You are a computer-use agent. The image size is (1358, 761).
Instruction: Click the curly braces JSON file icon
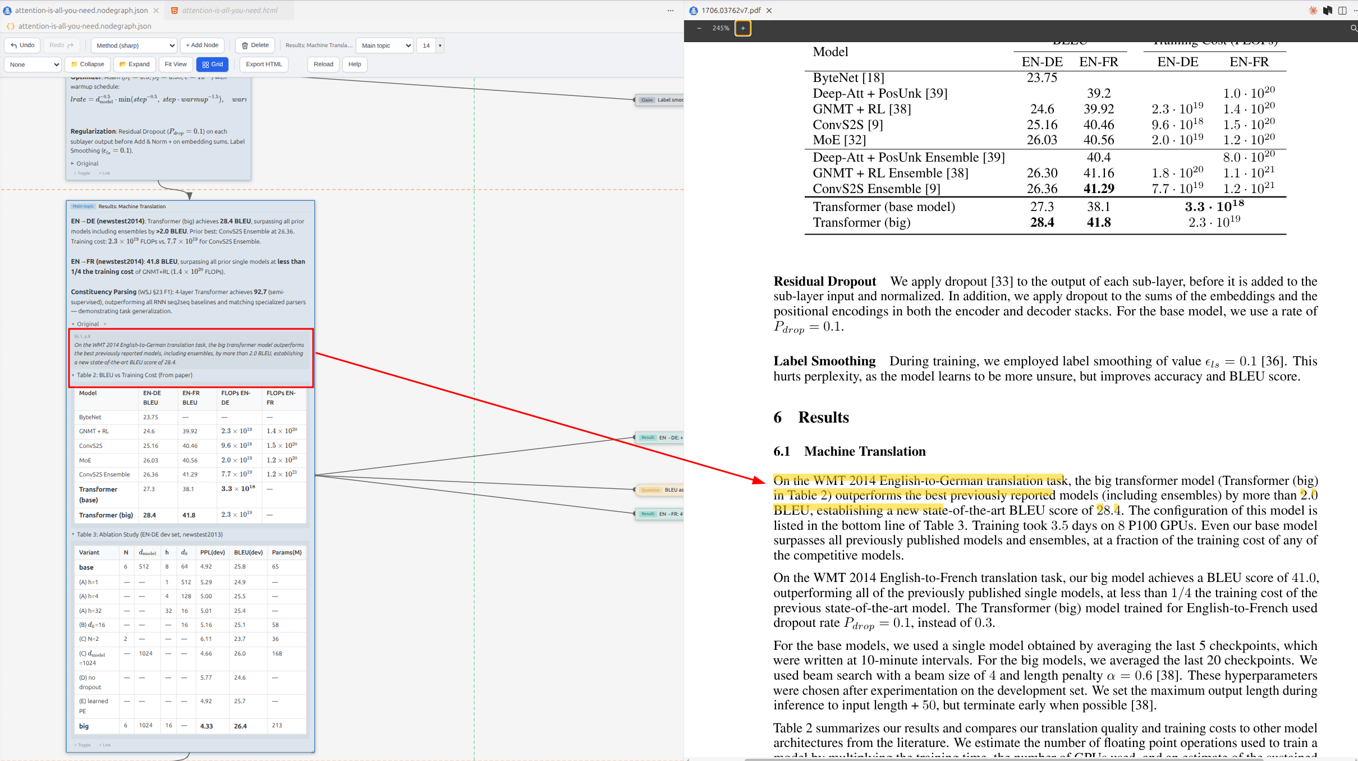point(10,26)
